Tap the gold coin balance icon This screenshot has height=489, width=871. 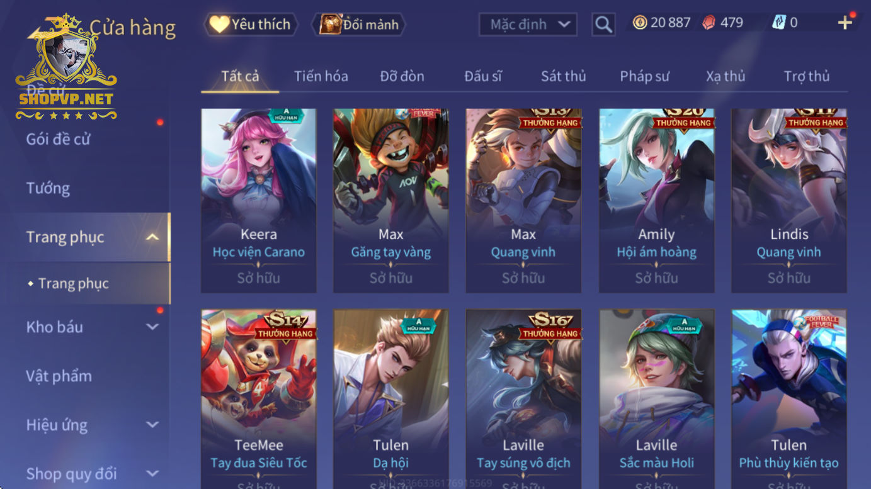(640, 23)
